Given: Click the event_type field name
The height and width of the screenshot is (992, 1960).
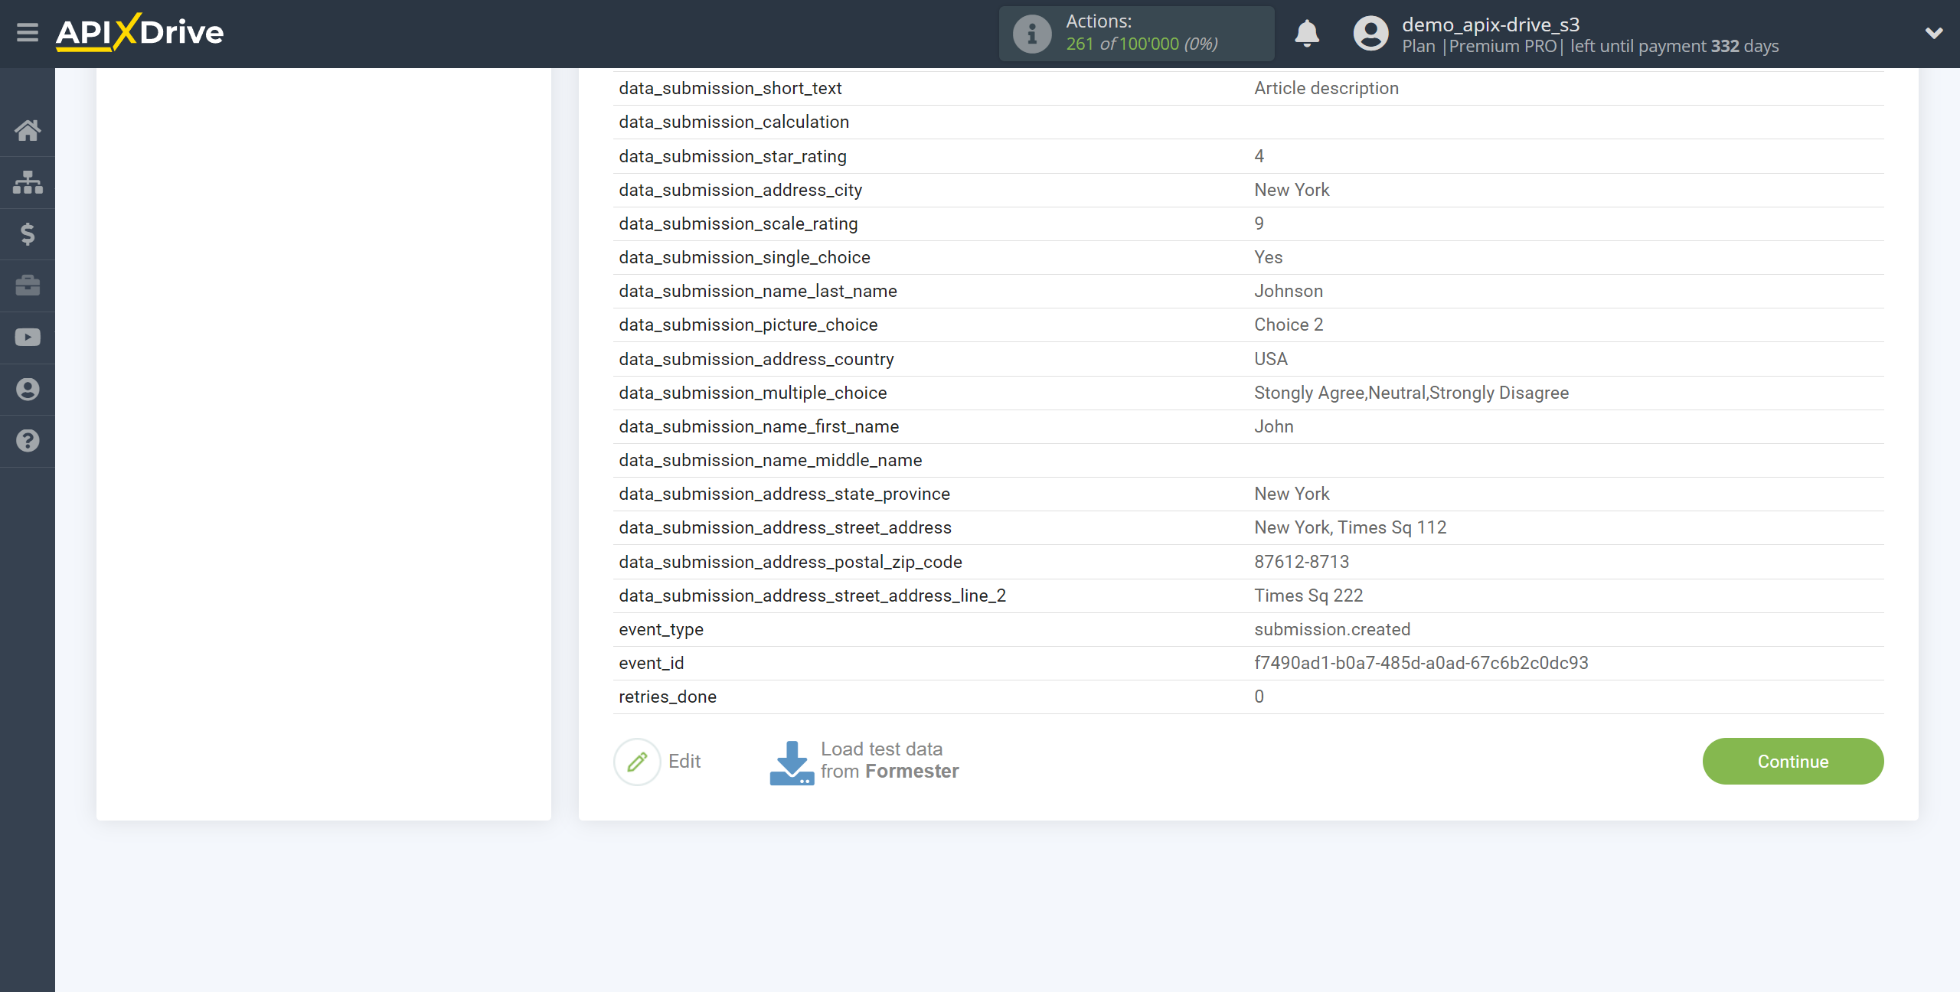Looking at the screenshot, I should (x=661, y=629).
